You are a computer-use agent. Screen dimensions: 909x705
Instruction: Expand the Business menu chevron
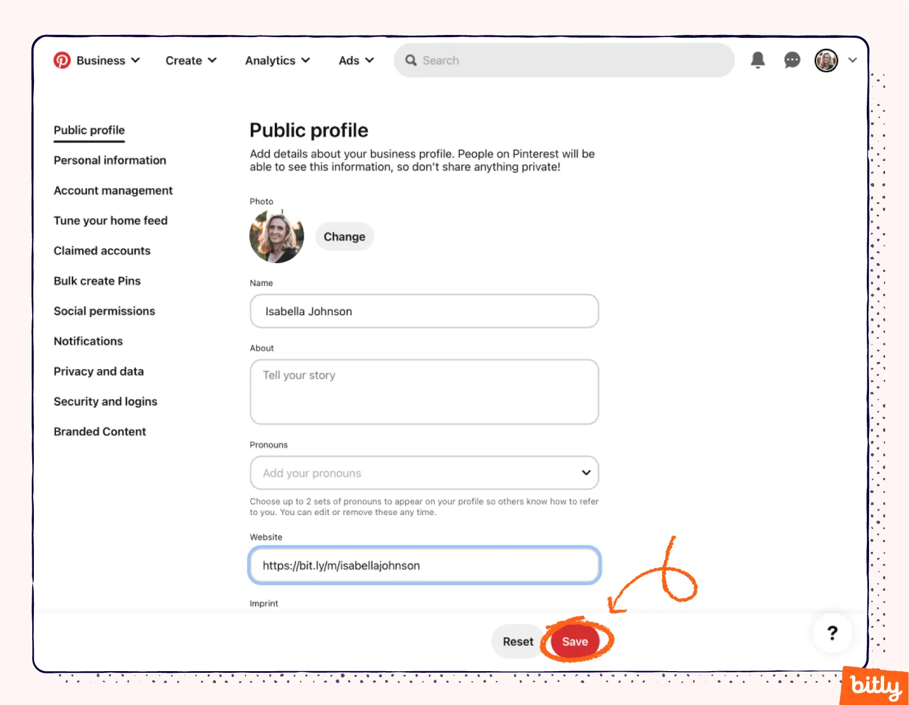(x=135, y=61)
